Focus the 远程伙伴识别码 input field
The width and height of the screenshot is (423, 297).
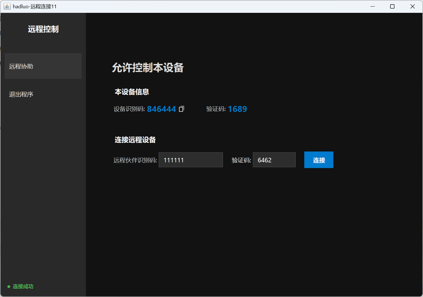[x=191, y=160]
